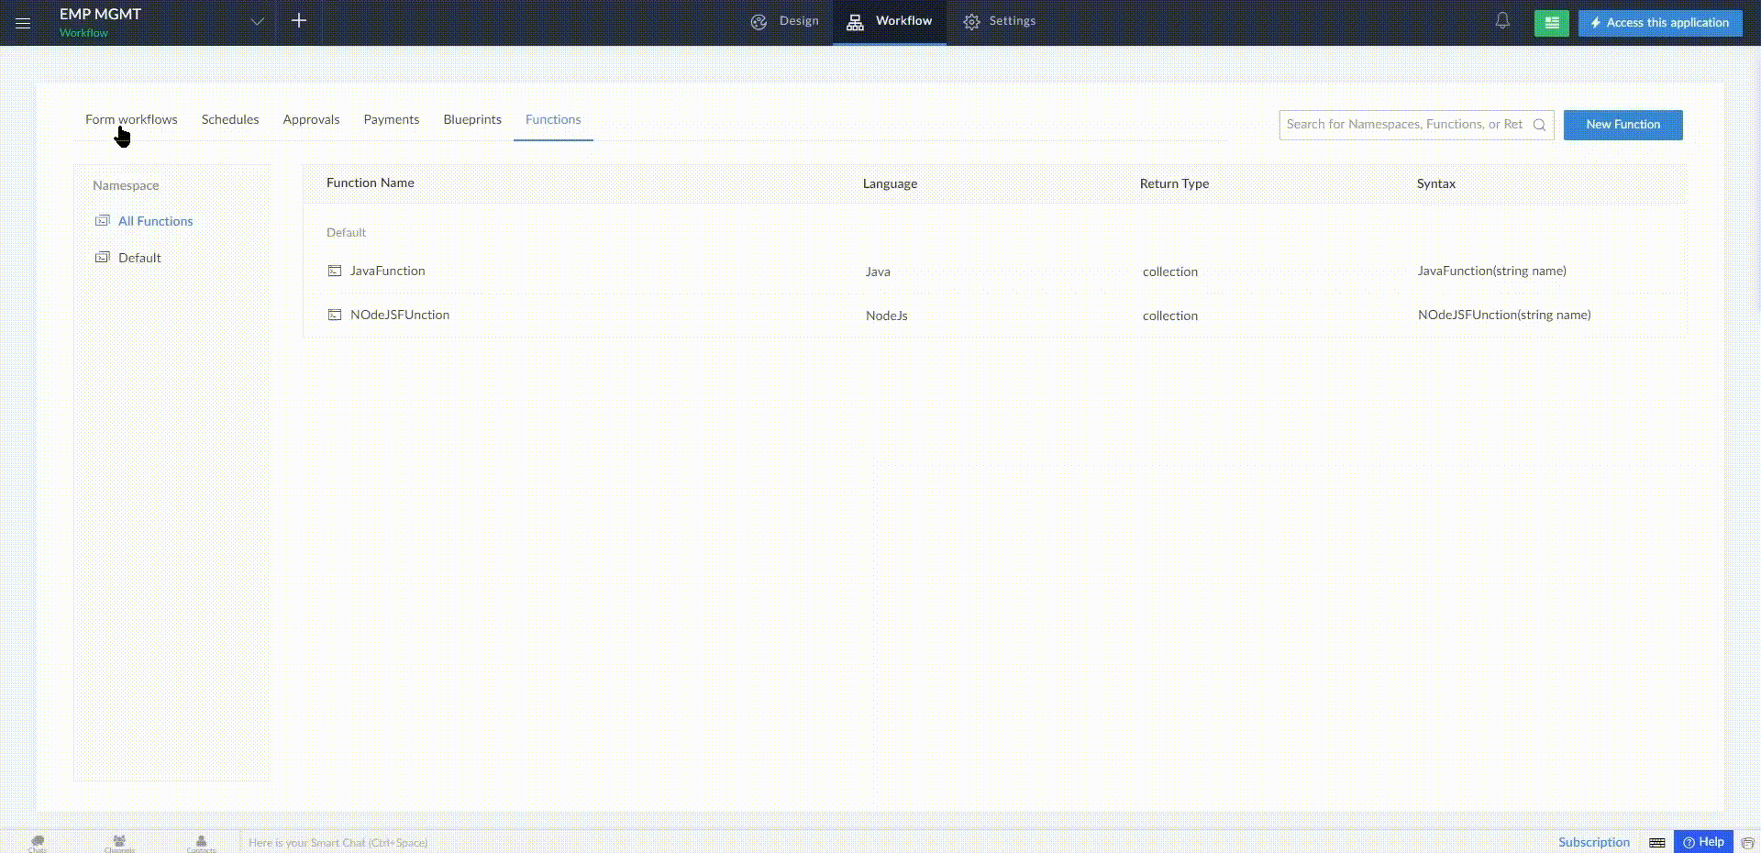Expand the EMP MGMT application dropdown
1761x853 pixels.
[x=257, y=22]
